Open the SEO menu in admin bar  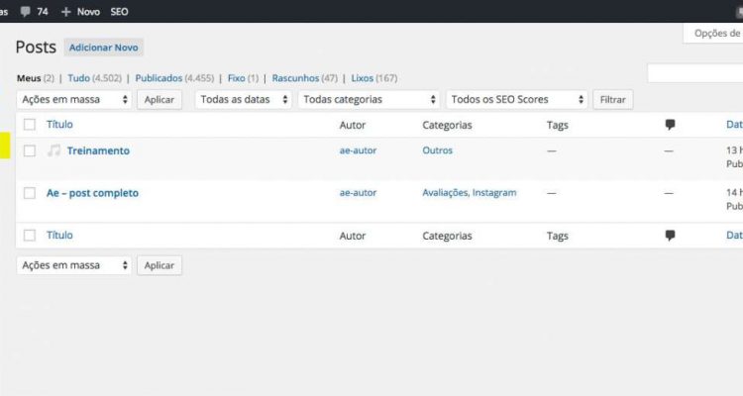117,12
